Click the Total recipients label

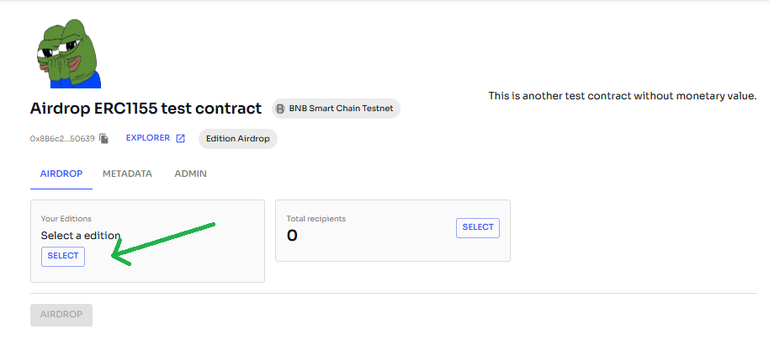(x=316, y=219)
